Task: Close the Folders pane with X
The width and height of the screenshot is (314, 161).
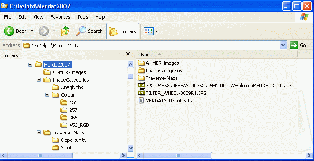Action: (128, 54)
